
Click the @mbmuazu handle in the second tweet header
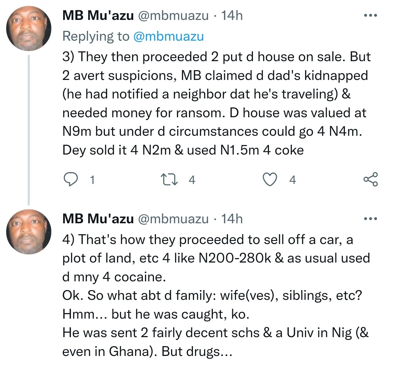point(173,219)
